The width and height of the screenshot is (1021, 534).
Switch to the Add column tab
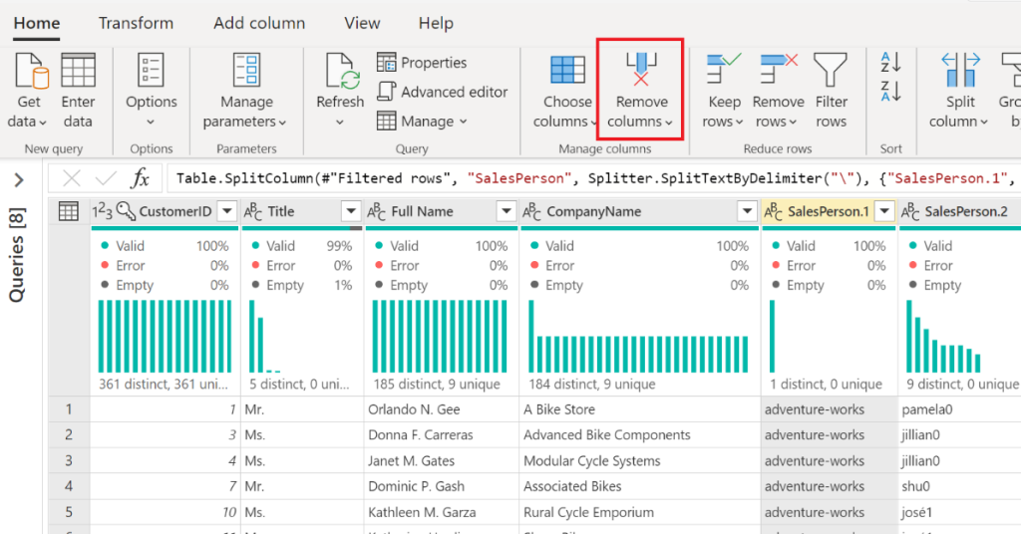pyautogui.click(x=259, y=24)
